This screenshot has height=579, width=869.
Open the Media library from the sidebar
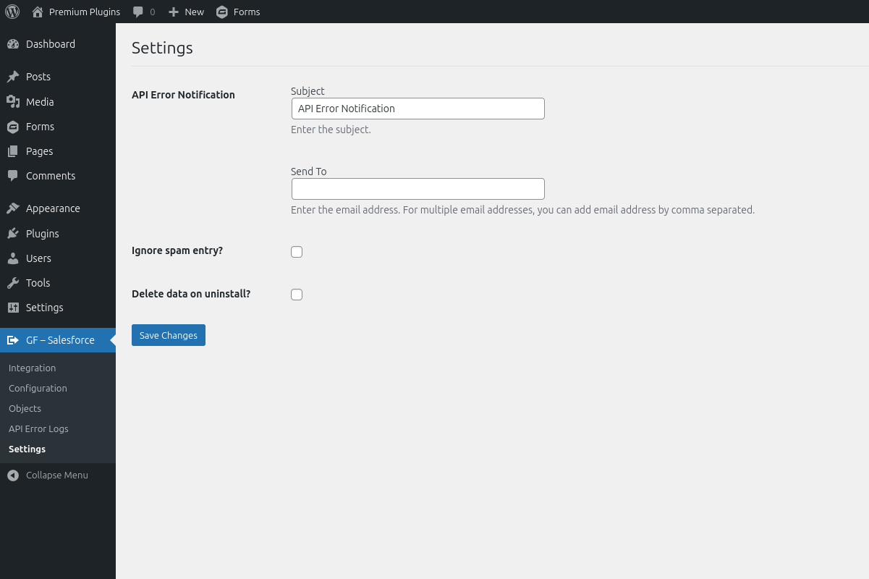point(40,101)
